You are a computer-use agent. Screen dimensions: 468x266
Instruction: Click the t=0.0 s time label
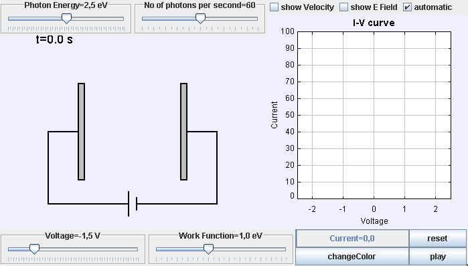pyautogui.click(x=54, y=39)
